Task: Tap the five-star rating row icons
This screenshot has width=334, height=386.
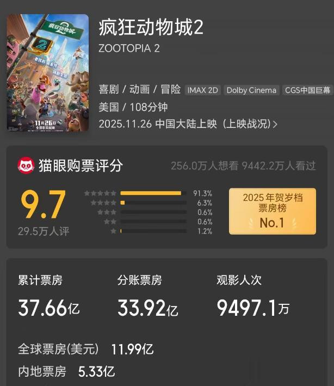Action: [x=100, y=193]
